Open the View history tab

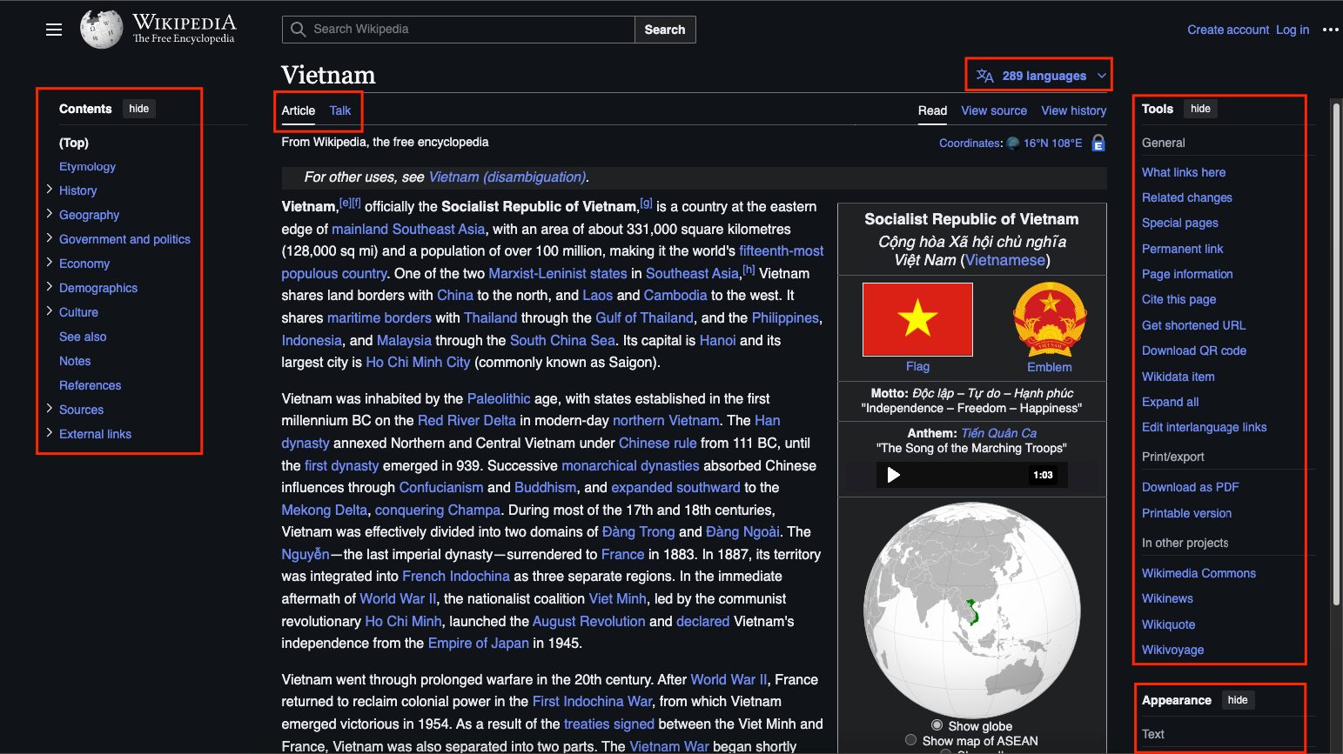1074,110
